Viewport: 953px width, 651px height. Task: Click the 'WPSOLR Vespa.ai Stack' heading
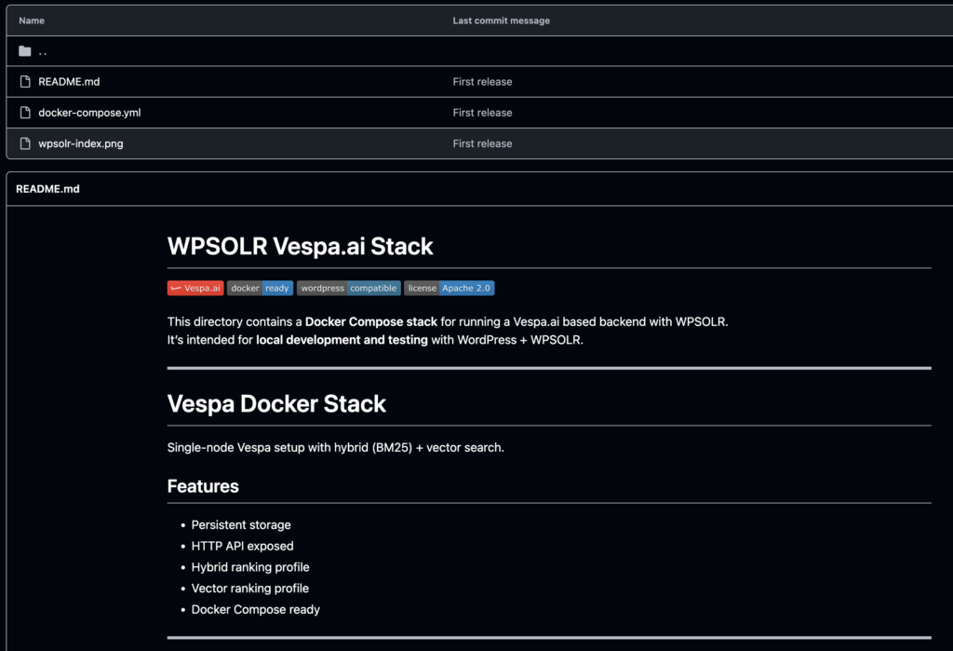[x=301, y=247]
